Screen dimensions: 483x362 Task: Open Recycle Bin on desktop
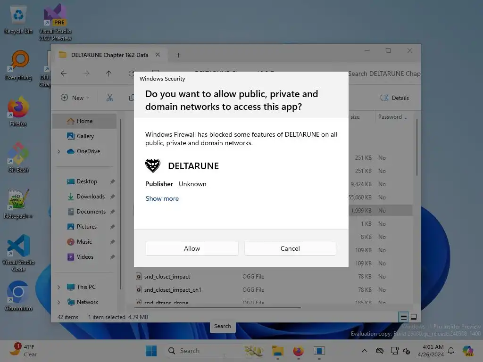point(18,20)
